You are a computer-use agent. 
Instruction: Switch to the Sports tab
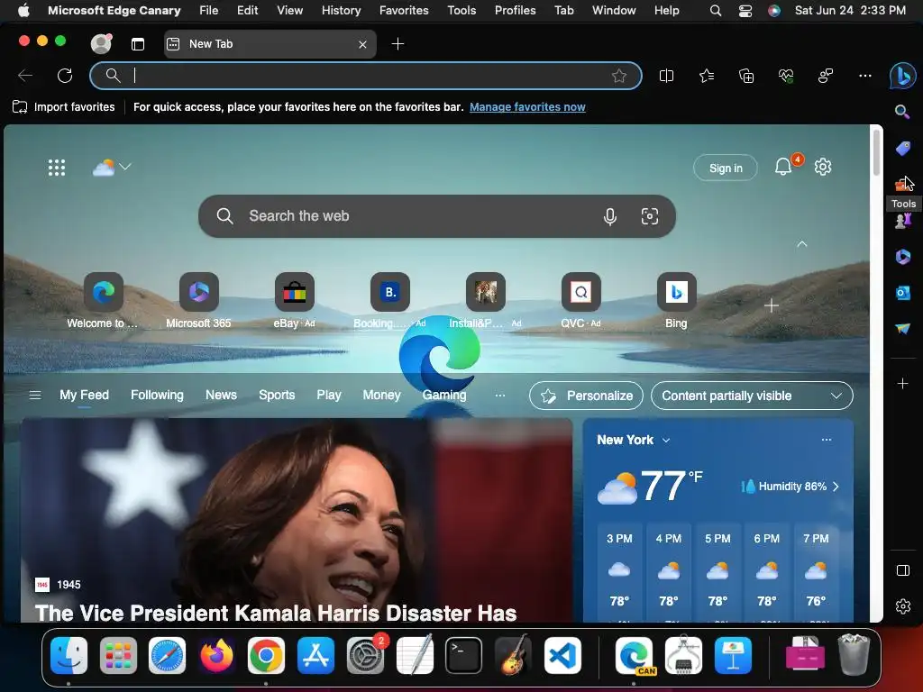pyautogui.click(x=277, y=395)
